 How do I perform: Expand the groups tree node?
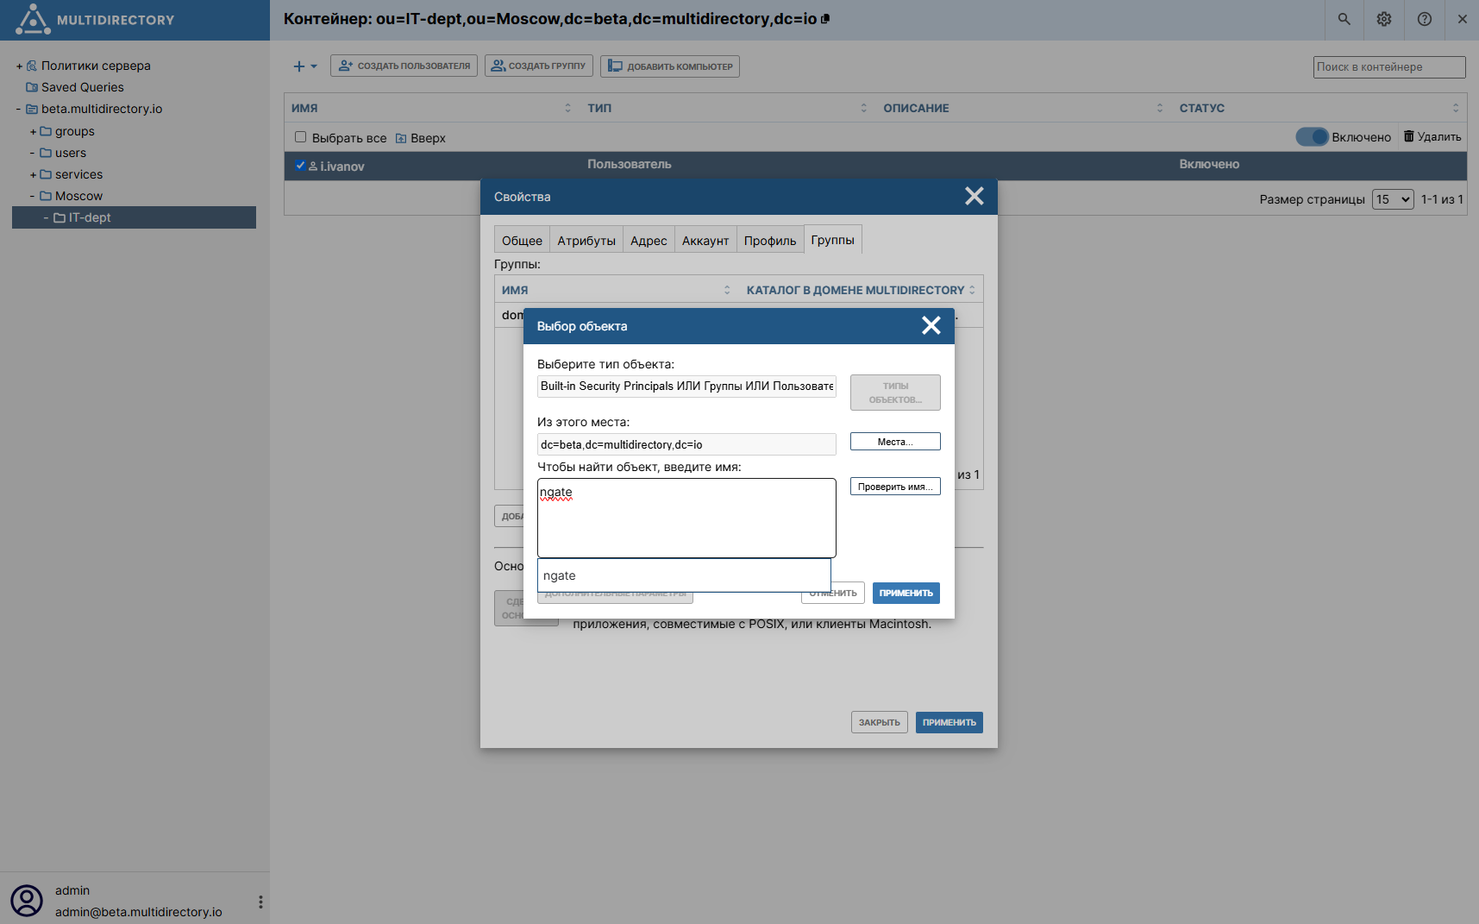pyautogui.click(x=33, y=132)
